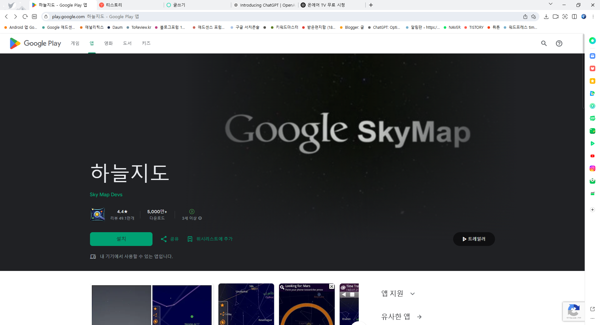The height and width of the screenshot is (325, 600).
Task: Open the browser three-dot menu
Action: coord(593,17)
